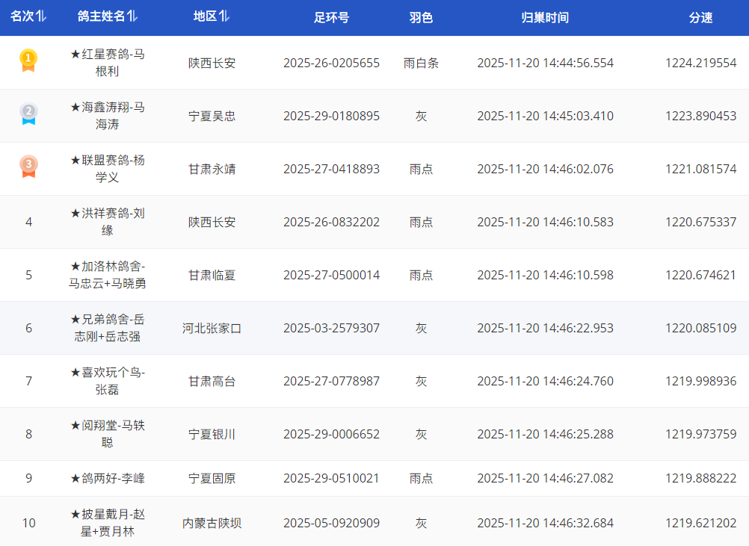This screenshot has height=546, width=749.
Task: Click the gold first-place medal icon
Action: pyautogui.click(x=28, y=61)
